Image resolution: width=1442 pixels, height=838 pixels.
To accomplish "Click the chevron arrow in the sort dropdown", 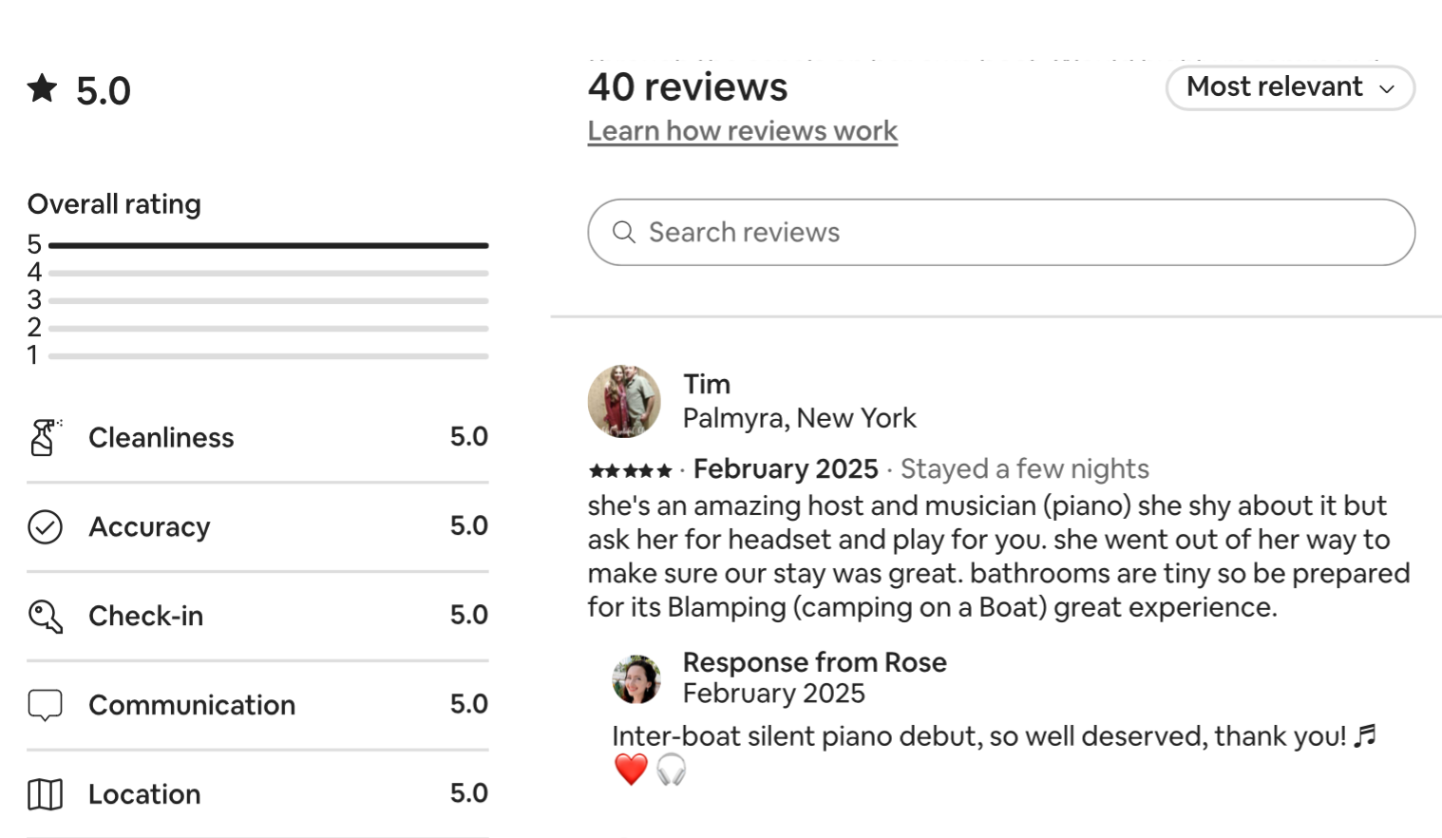I will [1387, 89].
